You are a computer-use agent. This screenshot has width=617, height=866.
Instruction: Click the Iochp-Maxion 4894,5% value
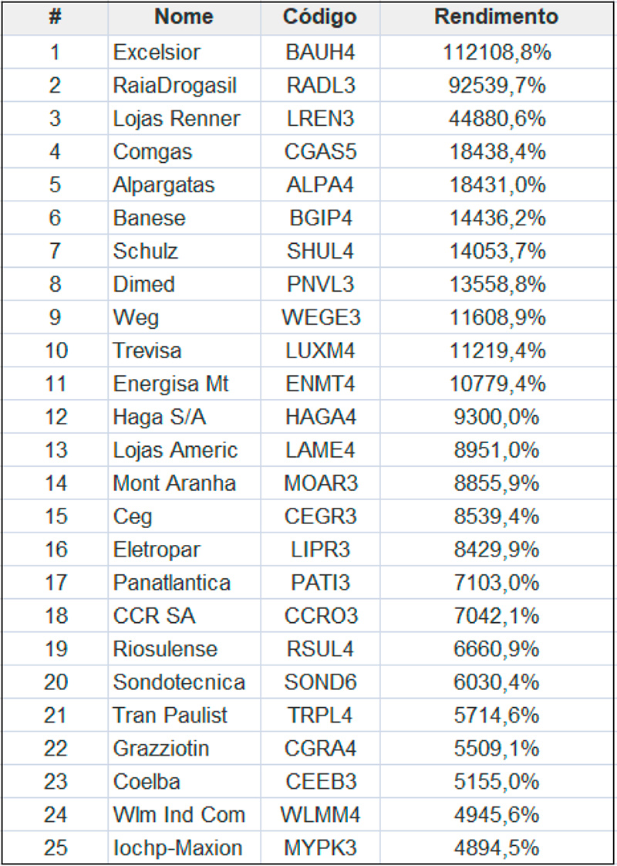[497, 848]
